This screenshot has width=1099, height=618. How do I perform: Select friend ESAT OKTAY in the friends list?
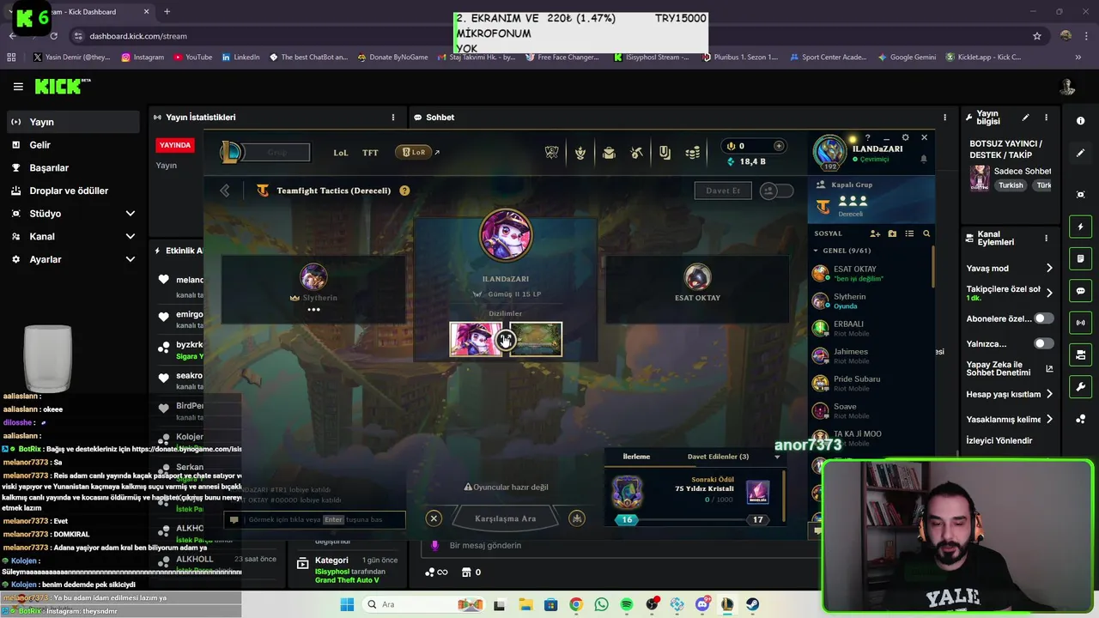[x=870, y=273]
